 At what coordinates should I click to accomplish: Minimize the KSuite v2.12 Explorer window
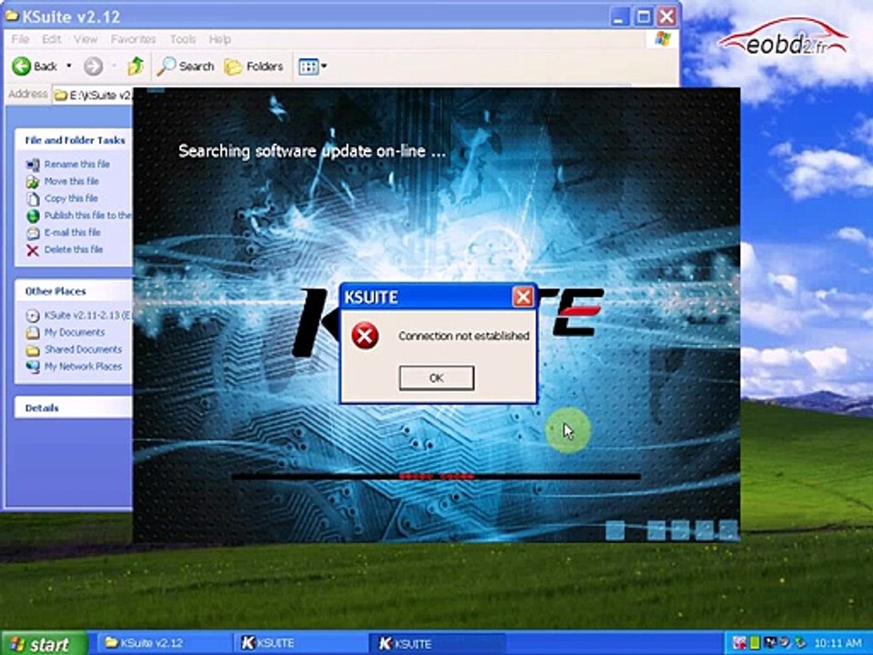pyautogui.click(x=619, y=16)
